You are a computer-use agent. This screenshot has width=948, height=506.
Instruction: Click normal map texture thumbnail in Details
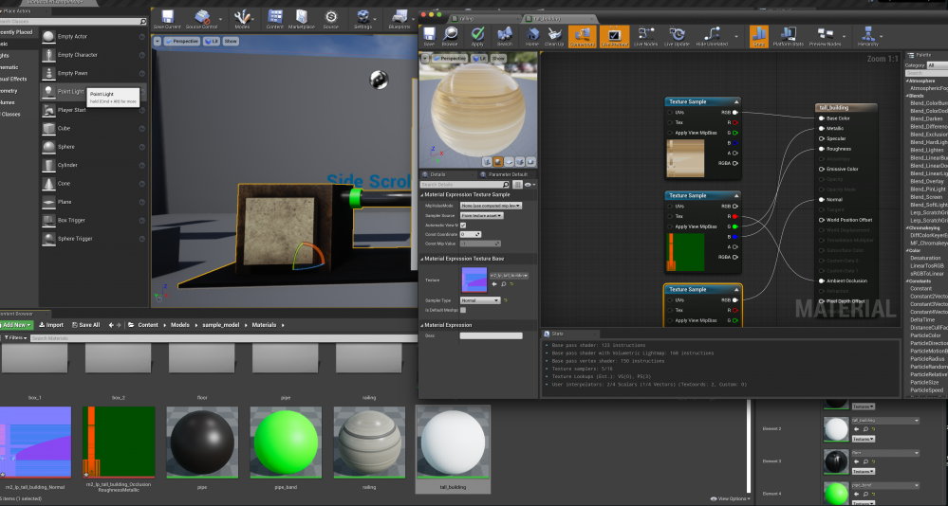pos(474,280)
